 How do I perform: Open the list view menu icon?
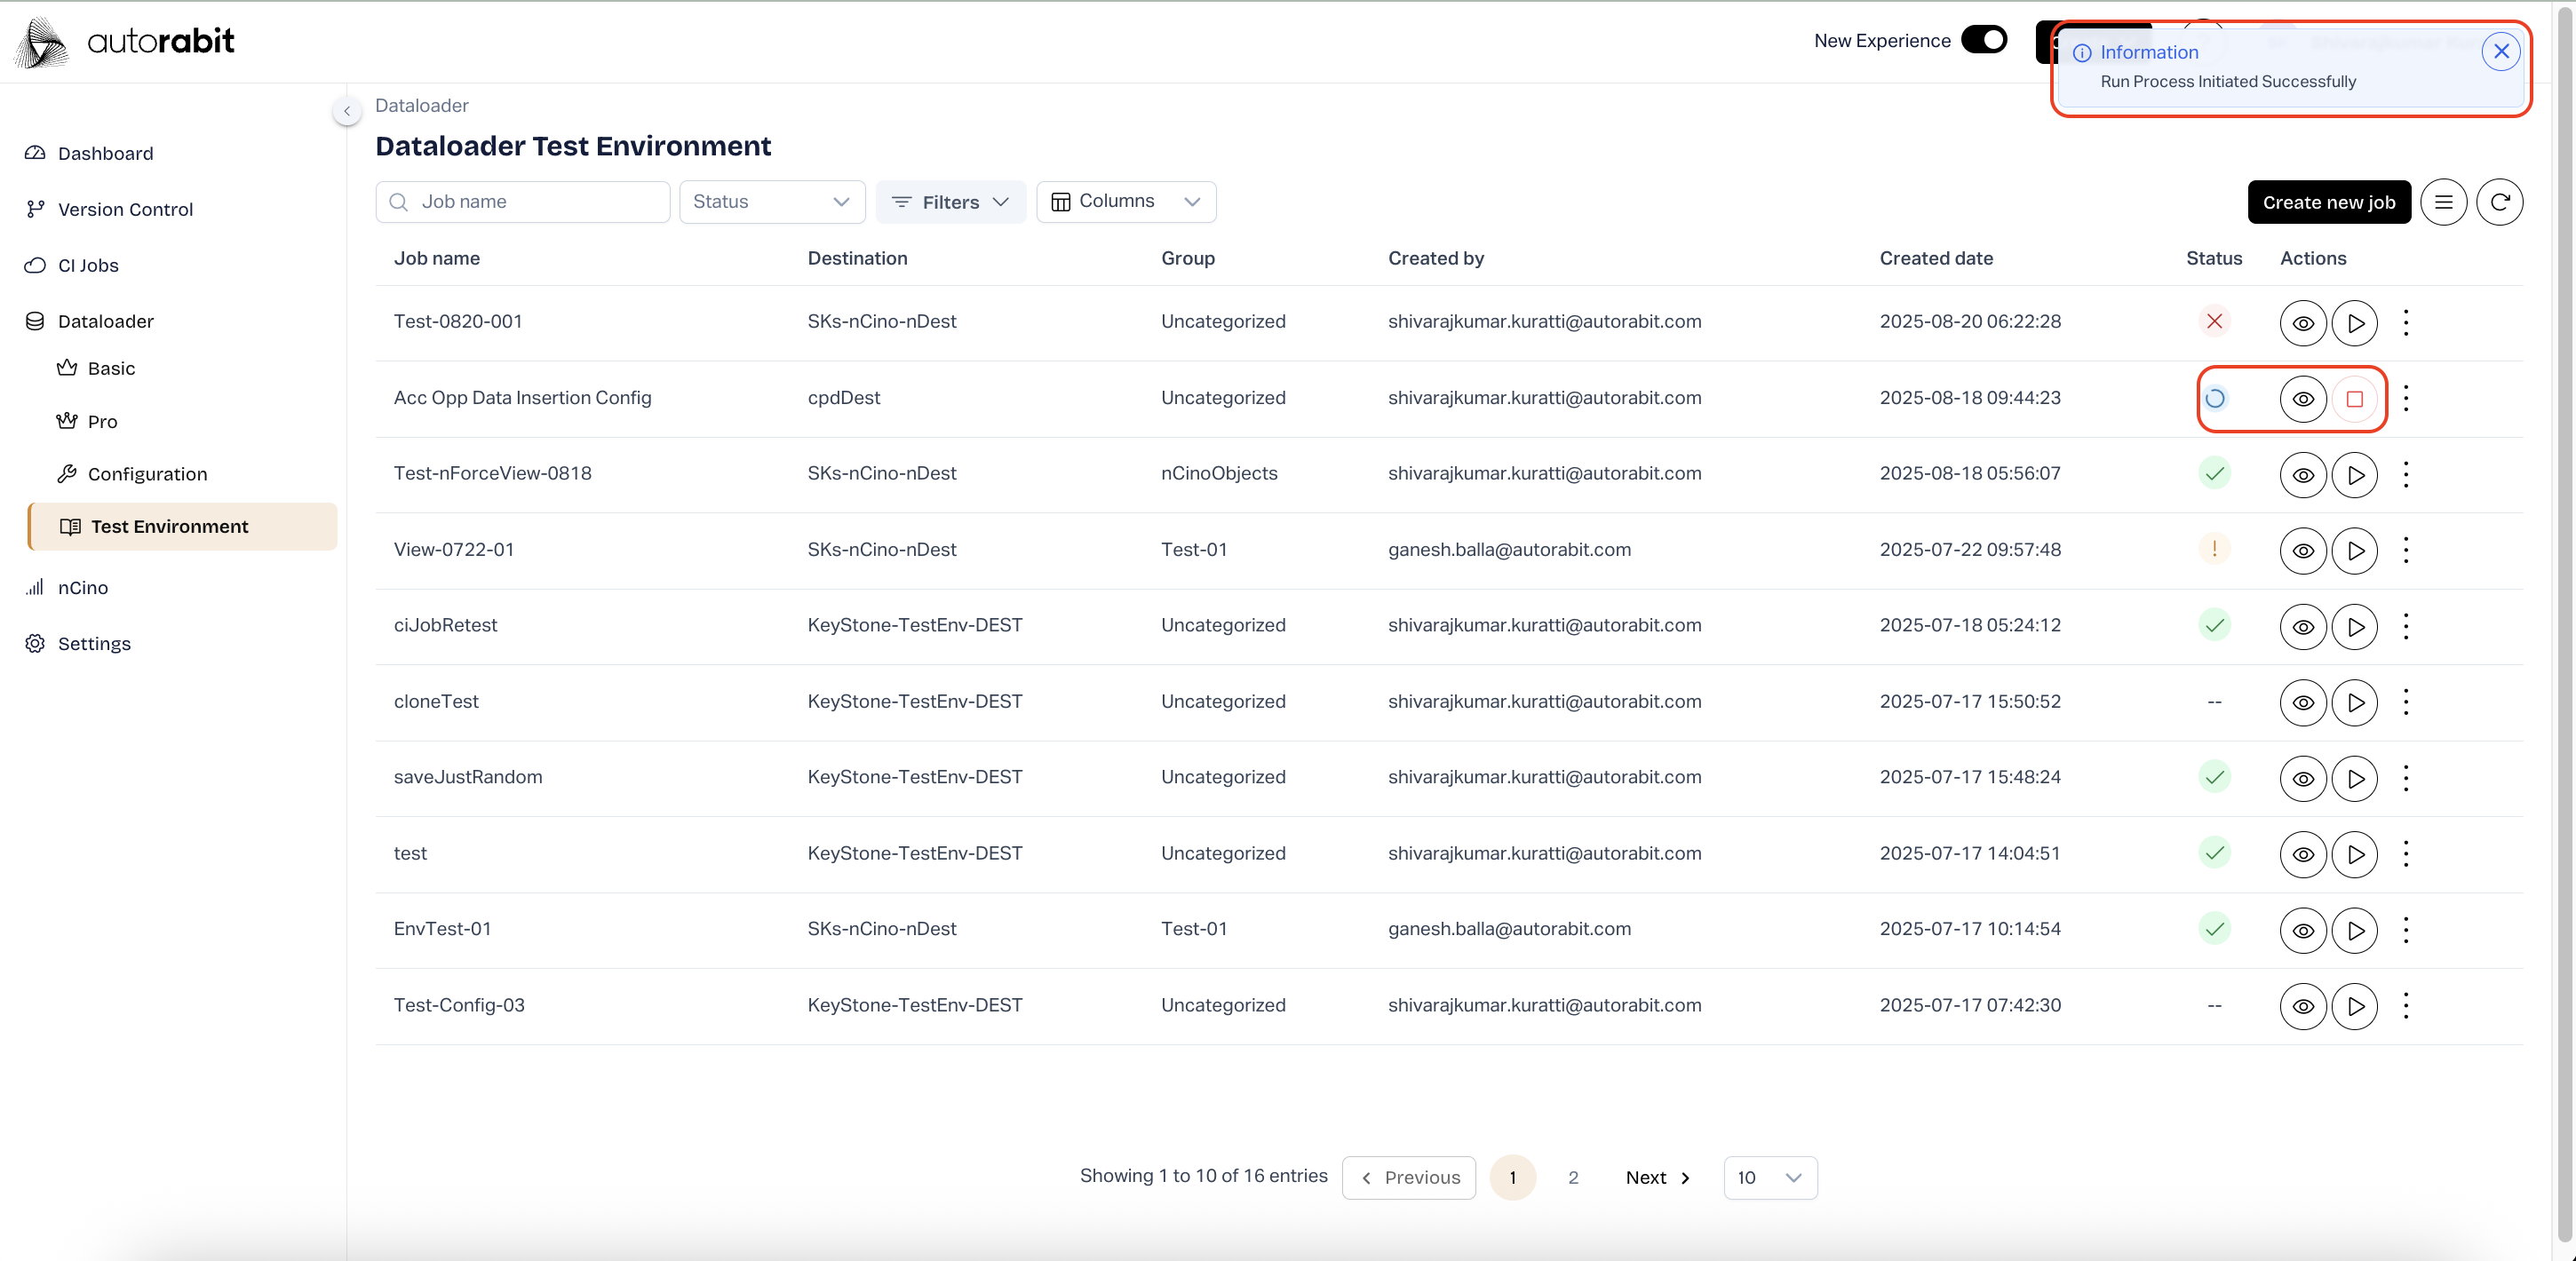[2443, 202]
